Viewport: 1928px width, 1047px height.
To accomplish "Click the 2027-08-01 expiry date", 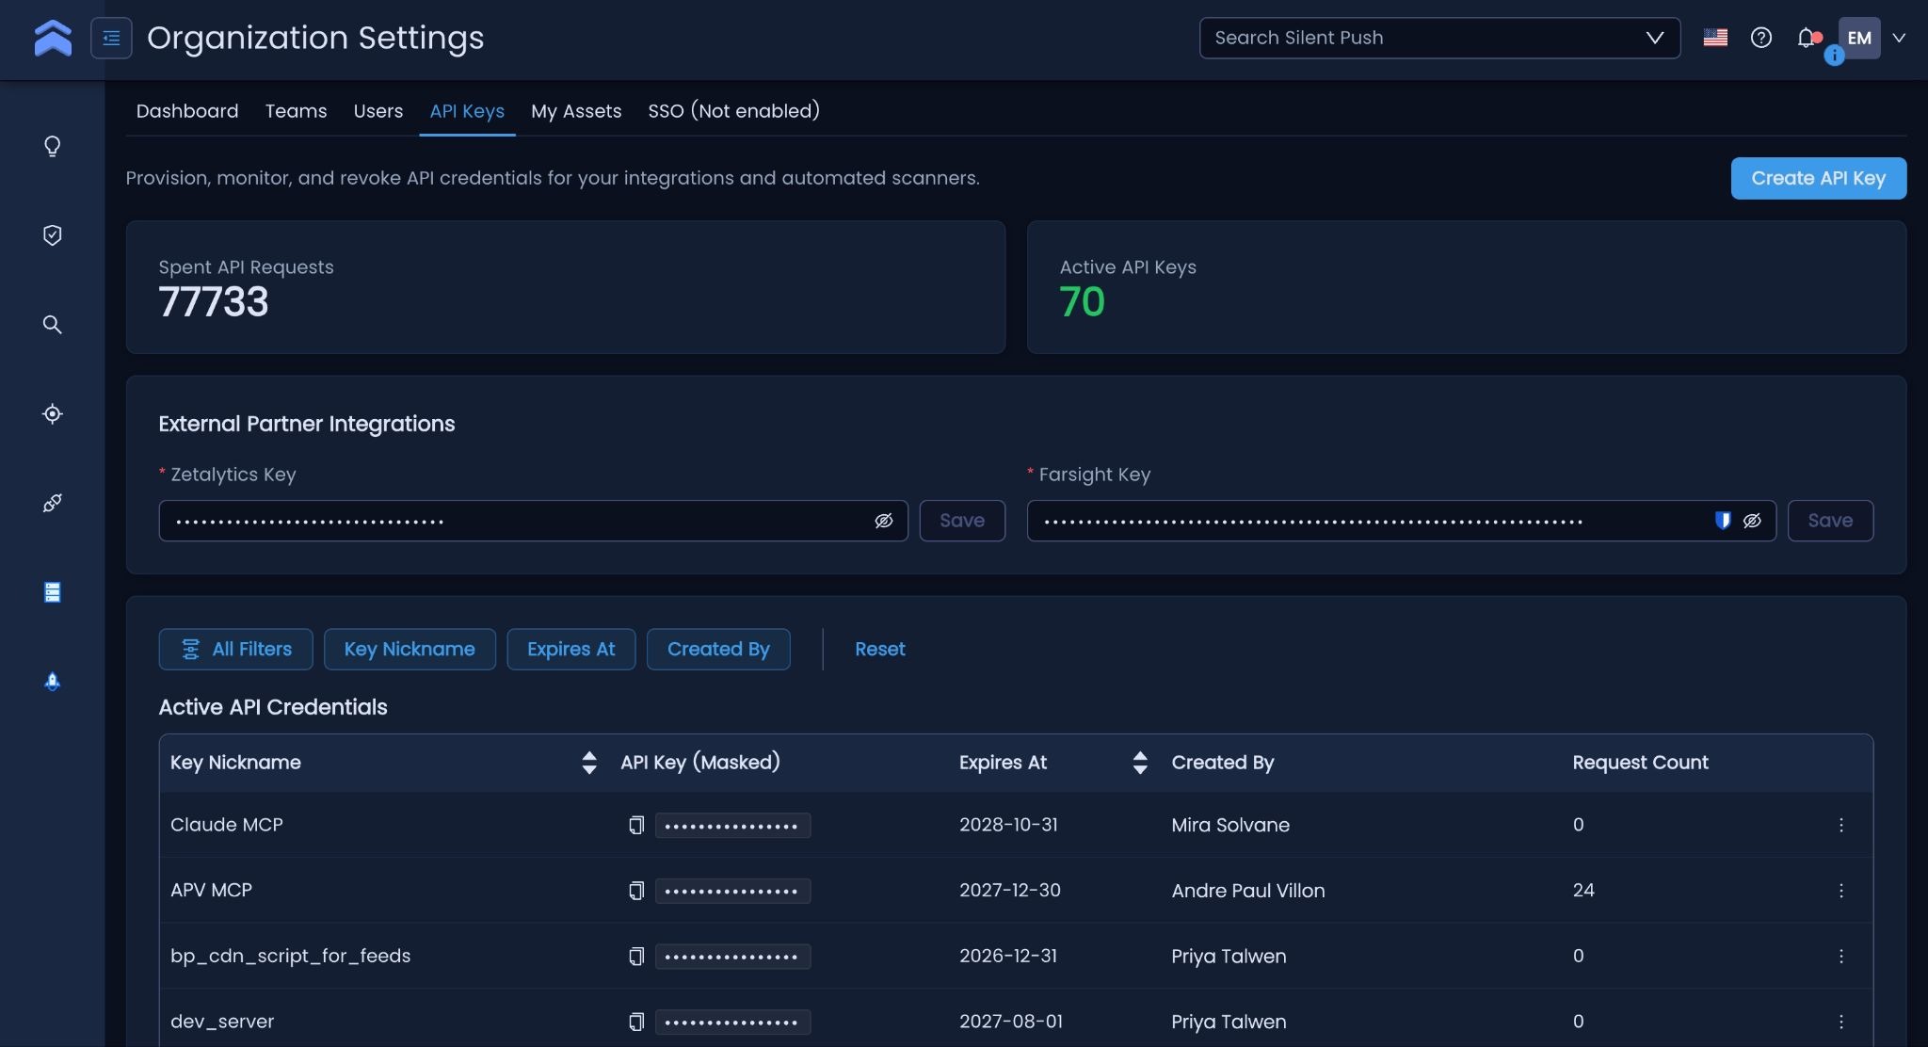I will 1010,1022.
